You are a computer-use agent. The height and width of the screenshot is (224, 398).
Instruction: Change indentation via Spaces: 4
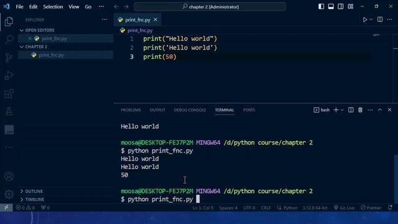[x=228, y=208]
